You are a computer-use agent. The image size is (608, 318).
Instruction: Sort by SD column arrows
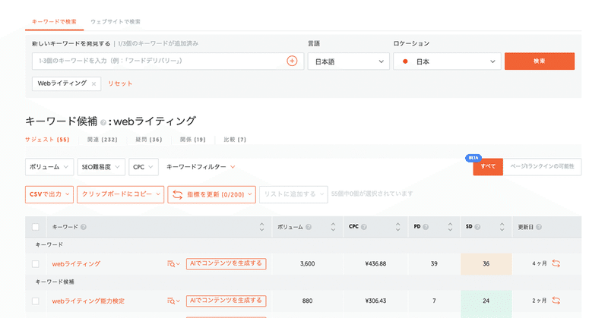502,227
